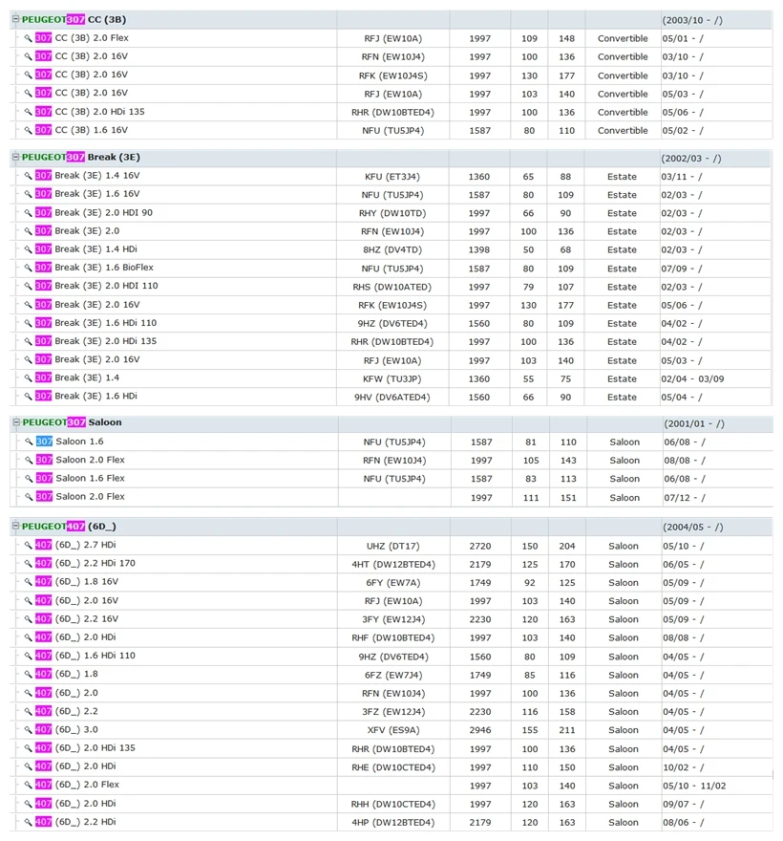This screenshot has height=841, width=783.
Task: Open magnifier for Break 2.0 HDI 110
Action: tap(28, 286)
